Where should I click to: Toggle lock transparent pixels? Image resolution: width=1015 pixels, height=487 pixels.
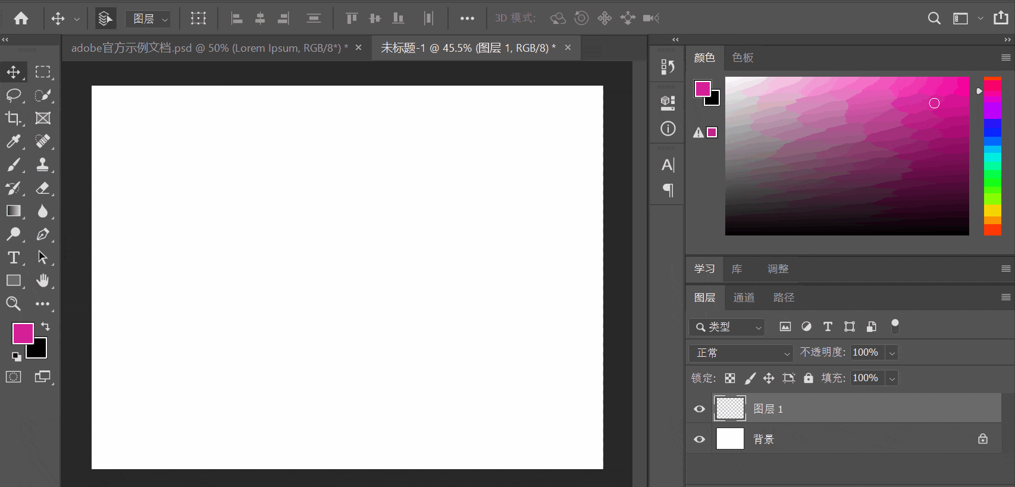pos(730,378)
